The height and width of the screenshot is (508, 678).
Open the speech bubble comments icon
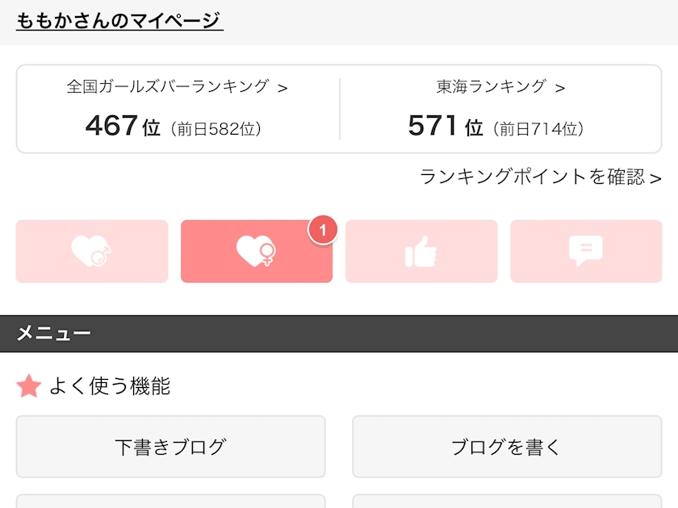(585, 252)
